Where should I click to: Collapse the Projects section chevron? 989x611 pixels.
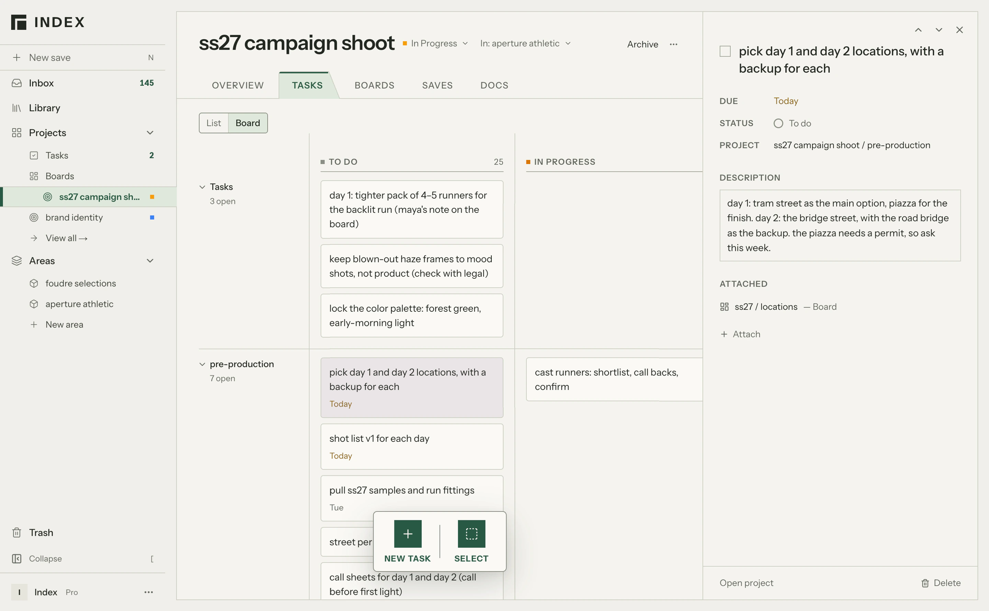(x=150, y=132)
